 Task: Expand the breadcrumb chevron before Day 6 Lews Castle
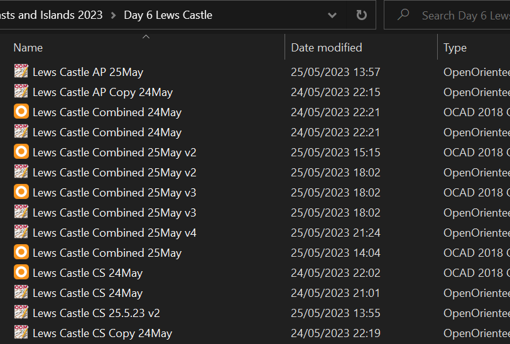pyautogui.click(x=113, y=15)
